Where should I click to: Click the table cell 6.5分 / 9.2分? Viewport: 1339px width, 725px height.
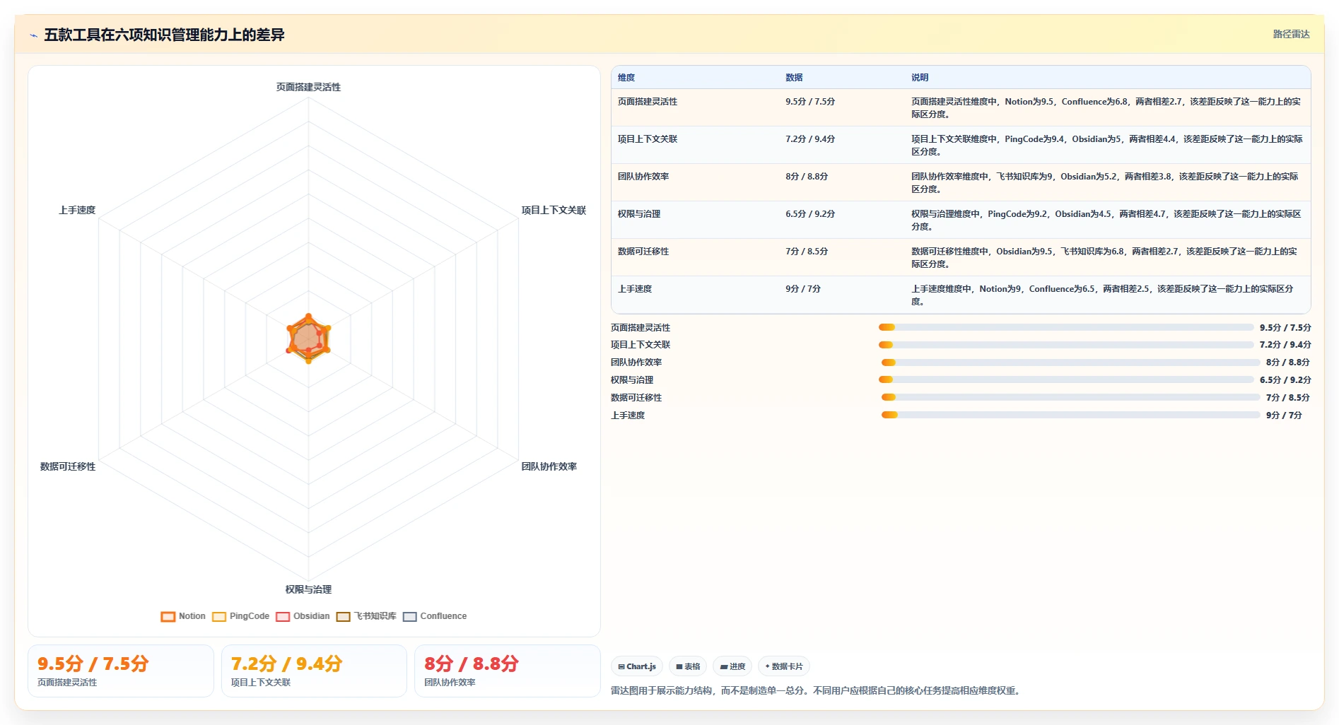(x=810, y=214)
